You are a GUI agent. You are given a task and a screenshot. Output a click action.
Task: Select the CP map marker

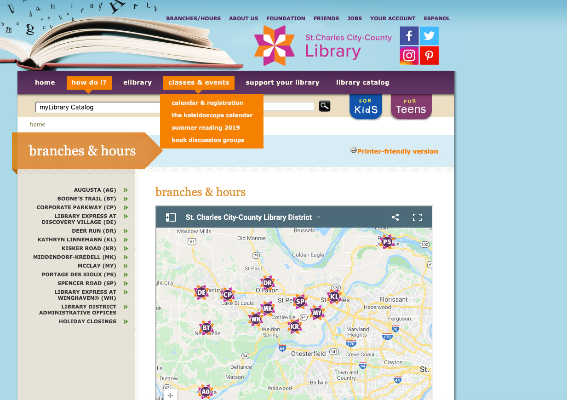(x=227, y=294)
